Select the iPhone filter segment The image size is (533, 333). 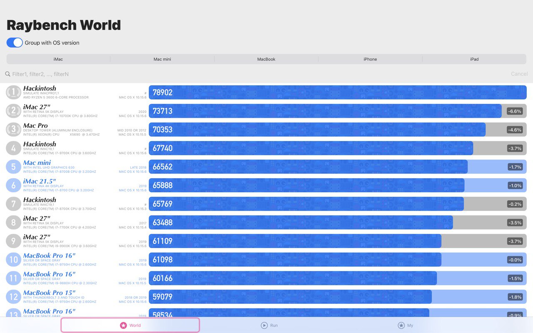pyautogui.click(x=370, y=59)
